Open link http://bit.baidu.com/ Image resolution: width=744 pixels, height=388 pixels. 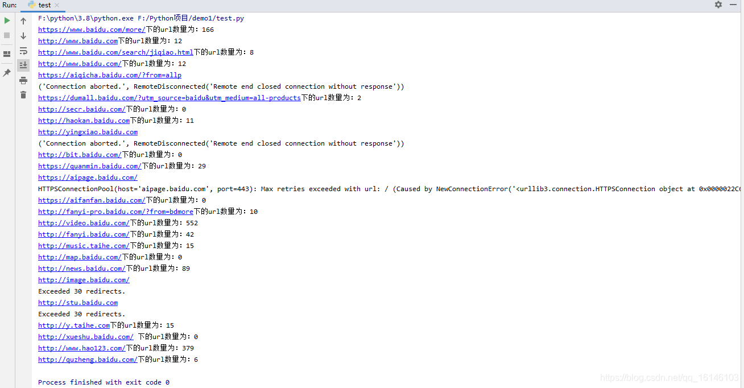pyautogui.click(x=80, y=155)
